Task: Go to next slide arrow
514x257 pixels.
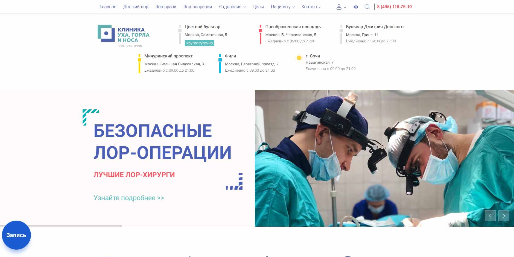Action: [504, 216]
